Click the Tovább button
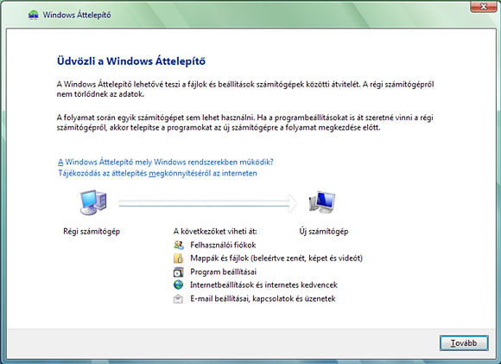Image resolution: width=501 pixels, height=364 pixels. [464, 343]
